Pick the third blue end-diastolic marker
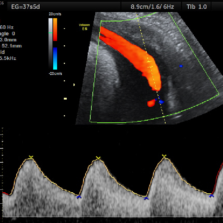 point(212,196)
